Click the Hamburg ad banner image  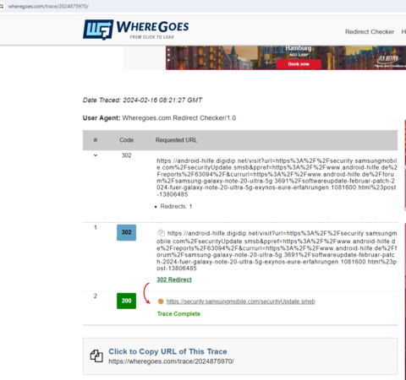coord(286,57)
